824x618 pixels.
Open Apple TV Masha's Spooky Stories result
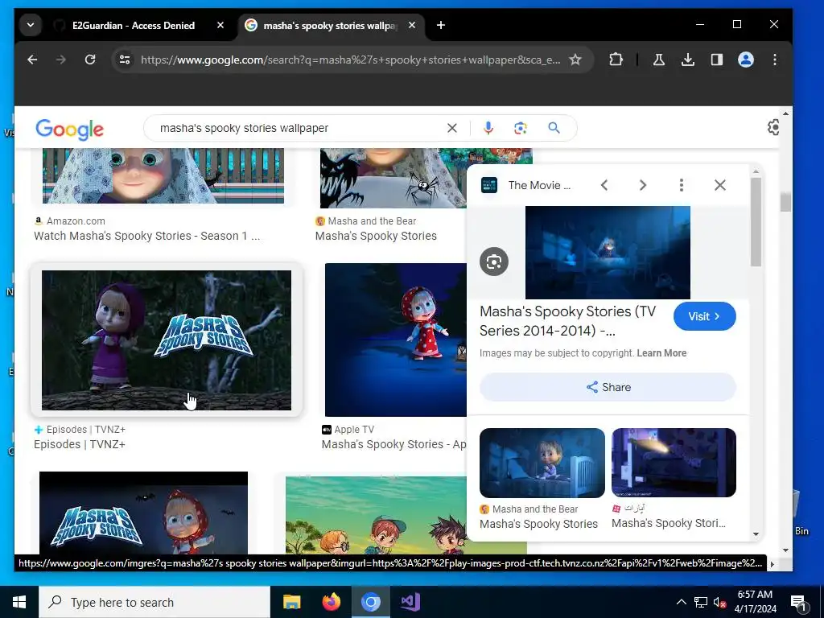pyautogui.click(x=394, y=444)
